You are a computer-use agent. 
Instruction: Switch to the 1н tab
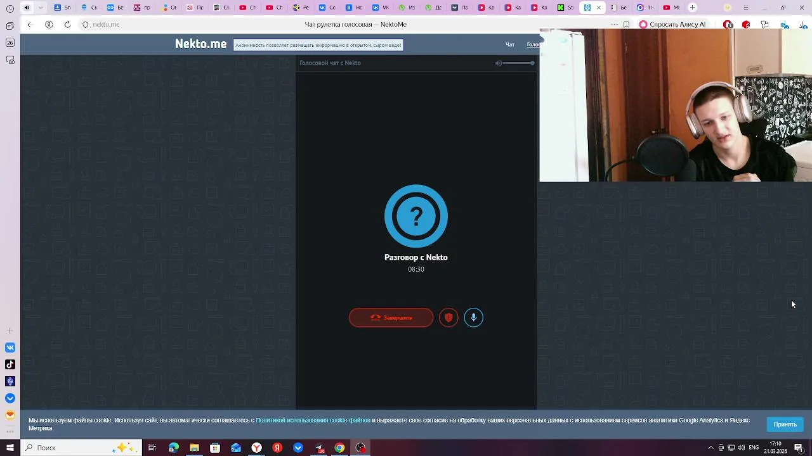pos(645,8)
